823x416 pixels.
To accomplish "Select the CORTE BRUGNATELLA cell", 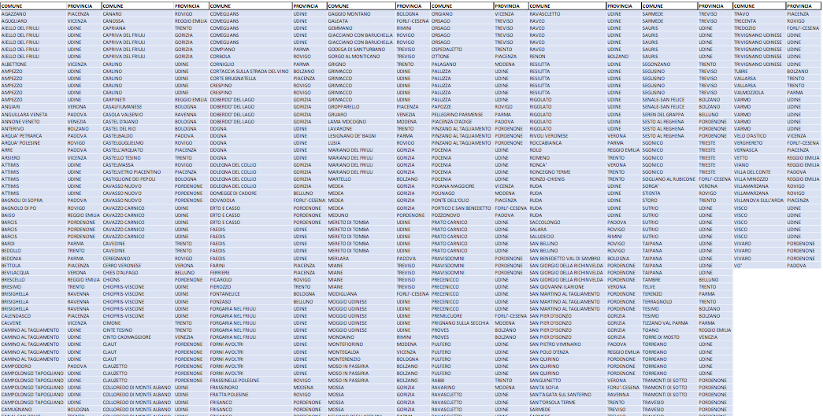I will (234, 79).
